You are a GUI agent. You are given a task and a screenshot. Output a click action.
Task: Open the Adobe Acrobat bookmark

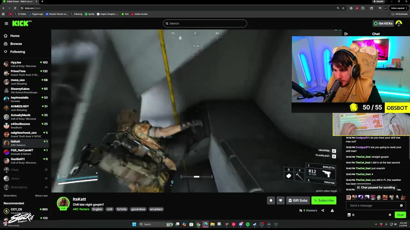coord(139,14)
